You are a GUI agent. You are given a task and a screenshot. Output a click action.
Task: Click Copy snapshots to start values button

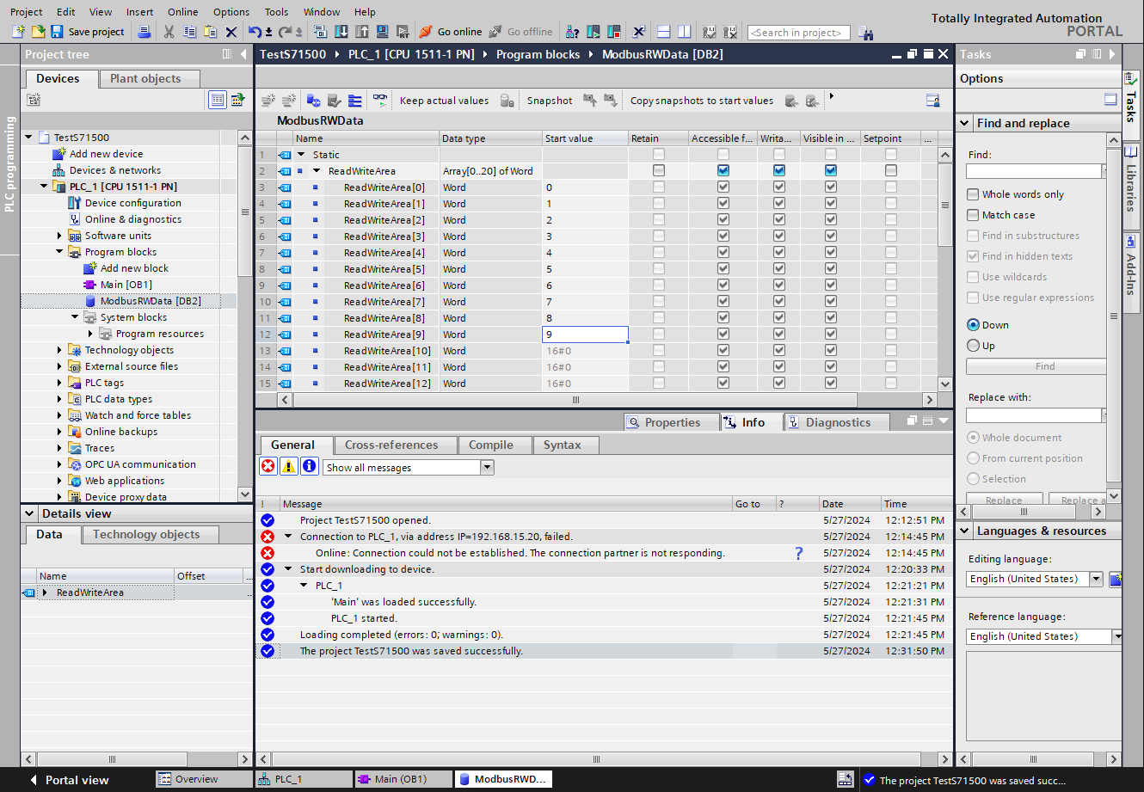pyautogui.click(x=702, y=101)
